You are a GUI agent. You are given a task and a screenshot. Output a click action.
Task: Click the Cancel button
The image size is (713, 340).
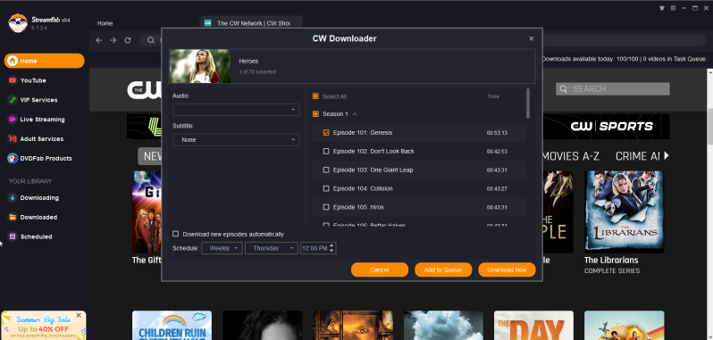pos(379,270)
